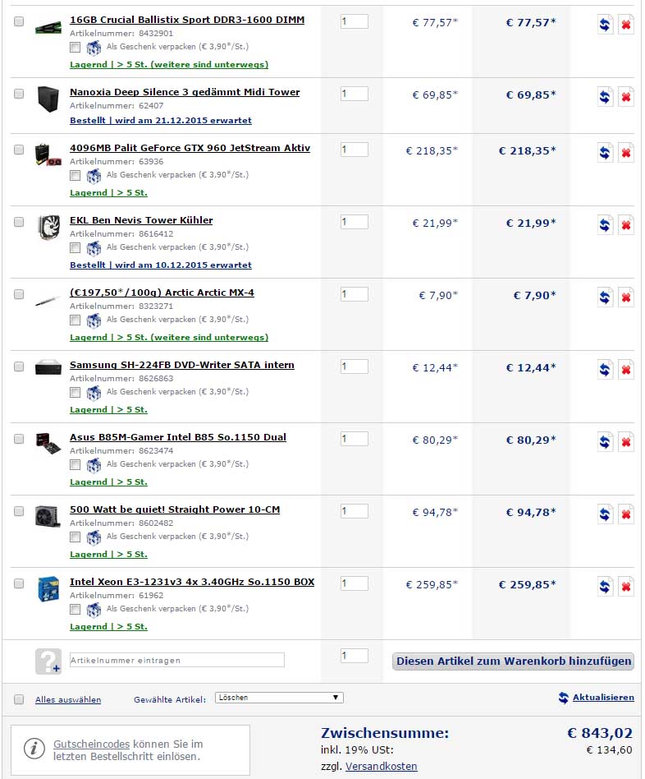The height and width of the screenshot is (779, 645).
Task: Open 500 Watt be quiet! Straight Power link
Action: (175, 509)
